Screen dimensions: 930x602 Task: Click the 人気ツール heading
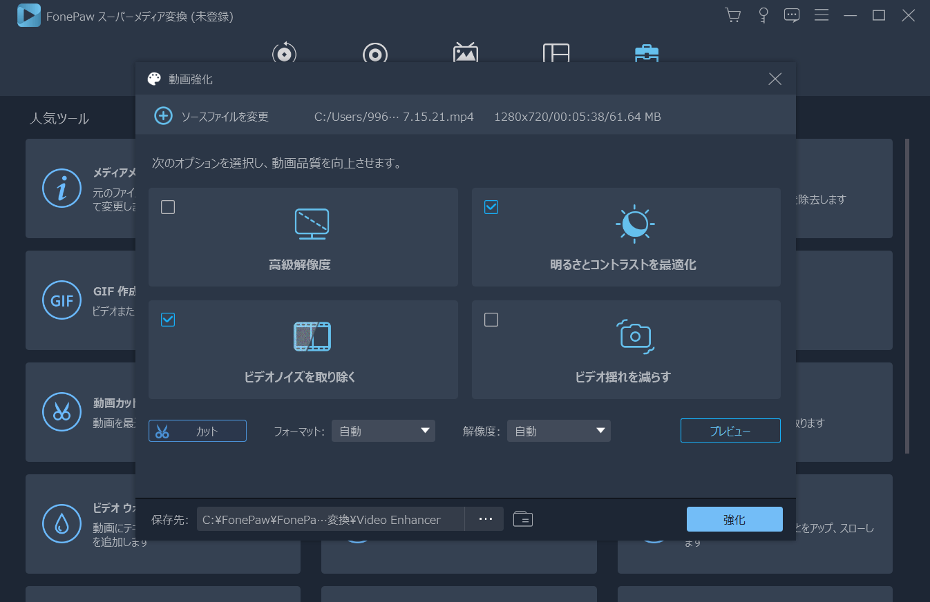point(59,119)
